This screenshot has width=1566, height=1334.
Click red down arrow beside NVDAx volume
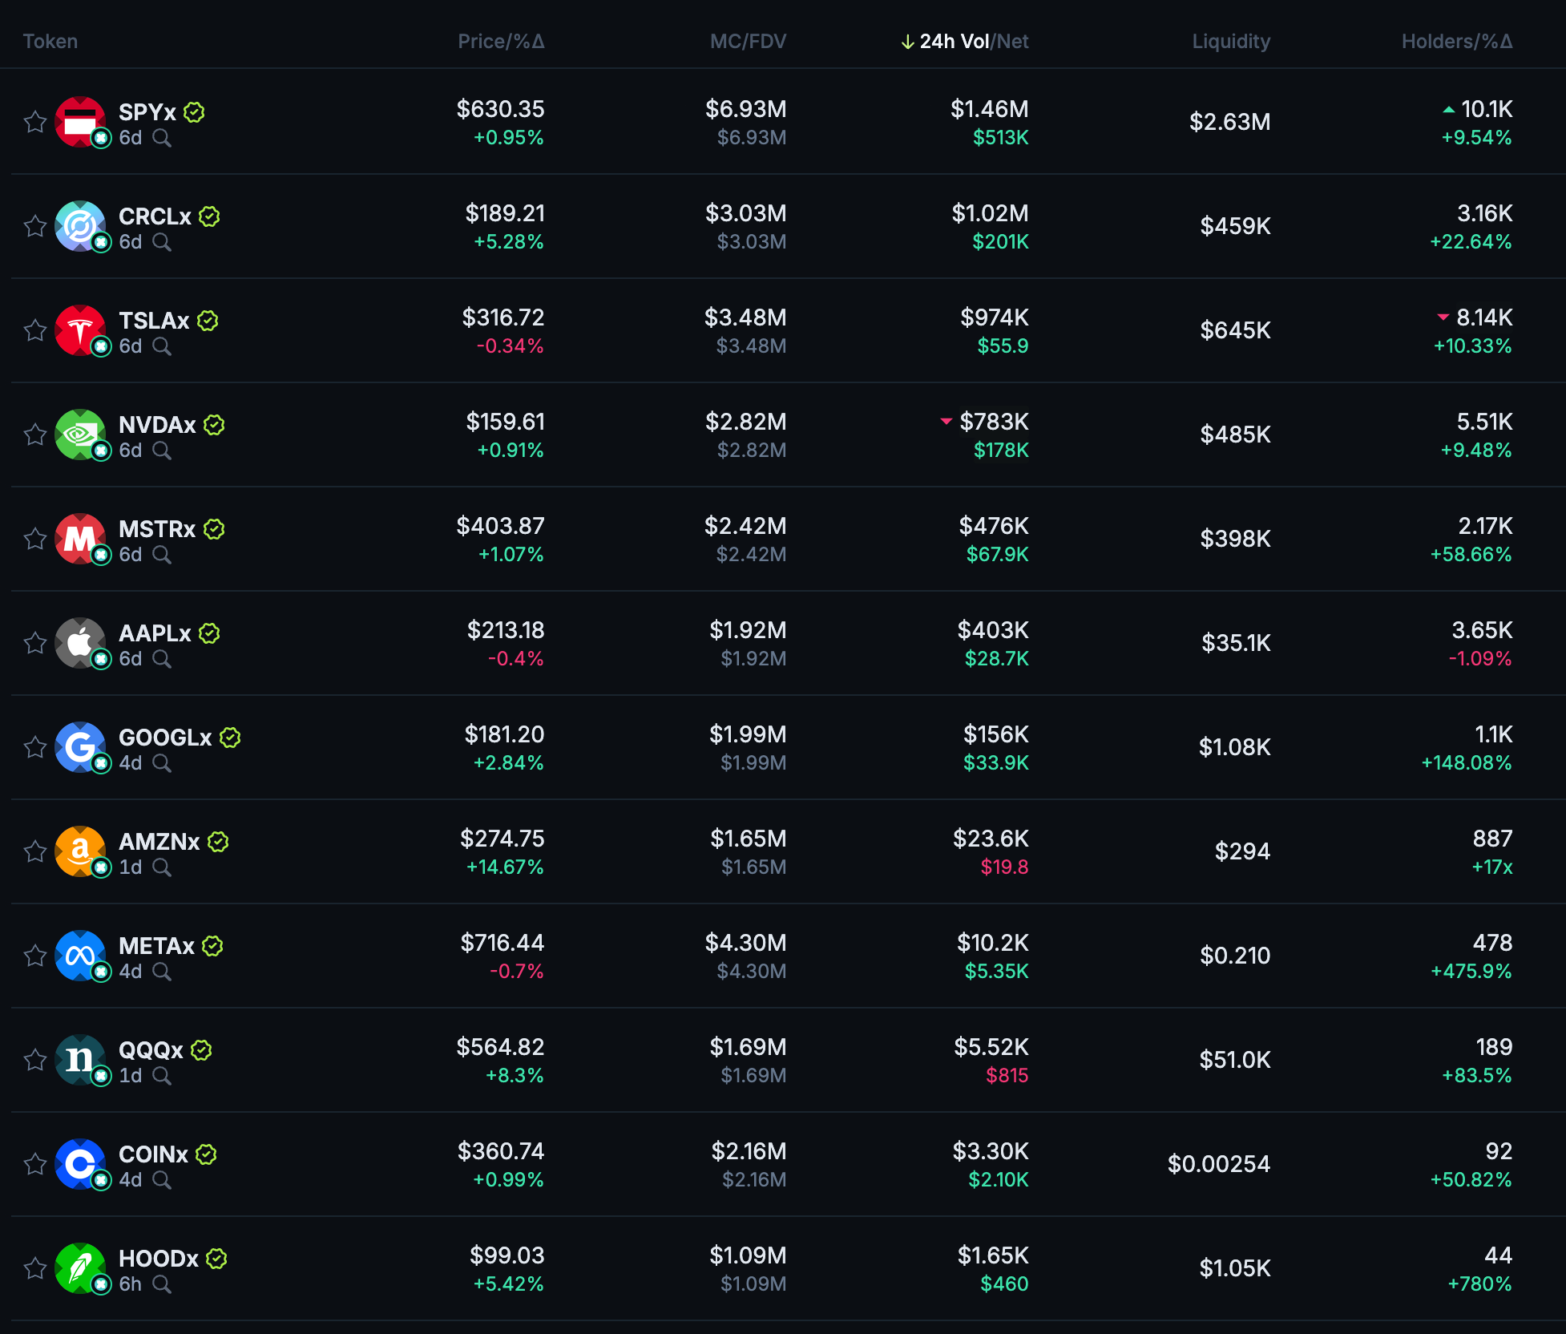[x=946, y=422]
